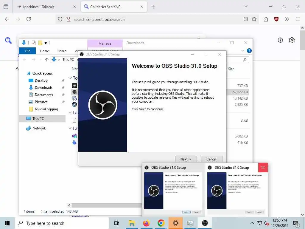Open Documents in the navigation pane

44,95
